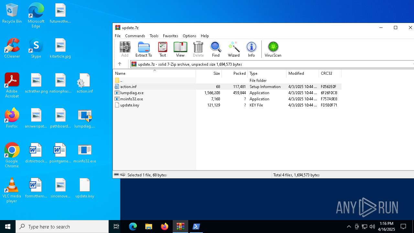This screenshot has width=414, height=233.
Task: Select update.key in the archive list
Action: [x=227, y=105]
